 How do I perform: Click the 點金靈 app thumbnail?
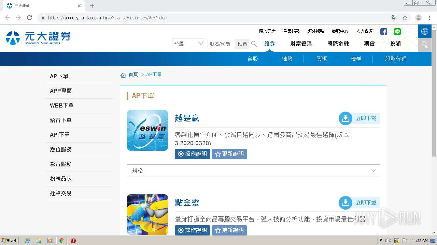tap(147, 215)
